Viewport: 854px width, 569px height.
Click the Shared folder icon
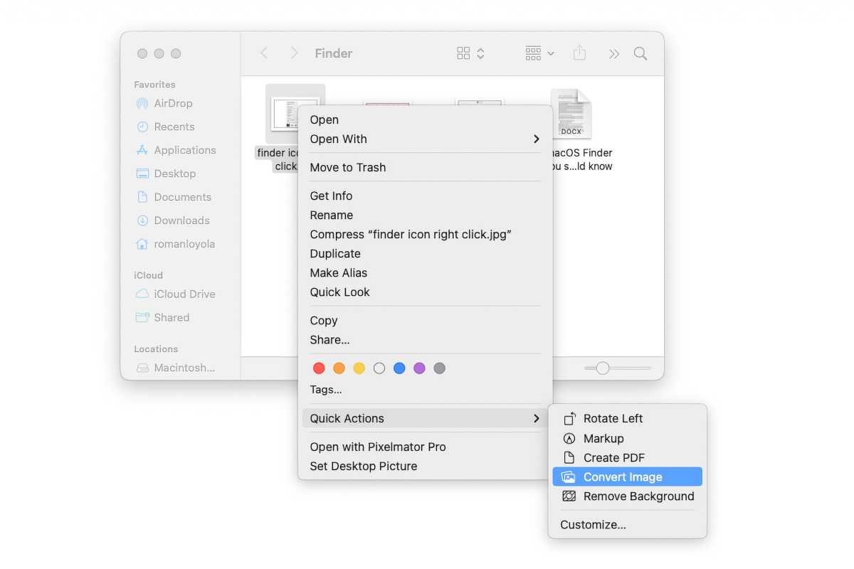pos(142,317)
